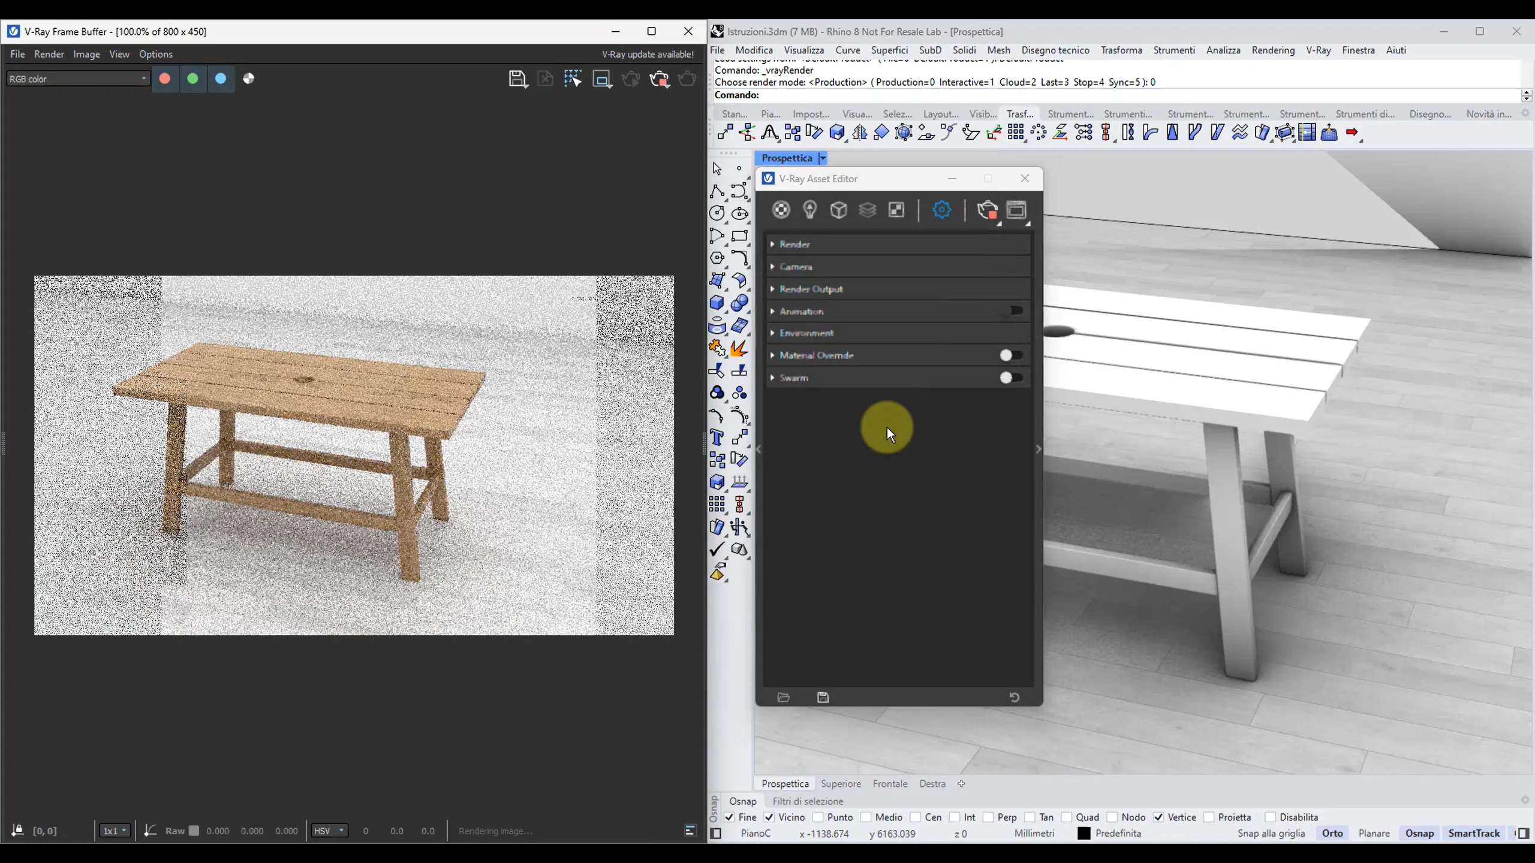
Task: Click the V-Ray update available link
Action: pos(648,54)
